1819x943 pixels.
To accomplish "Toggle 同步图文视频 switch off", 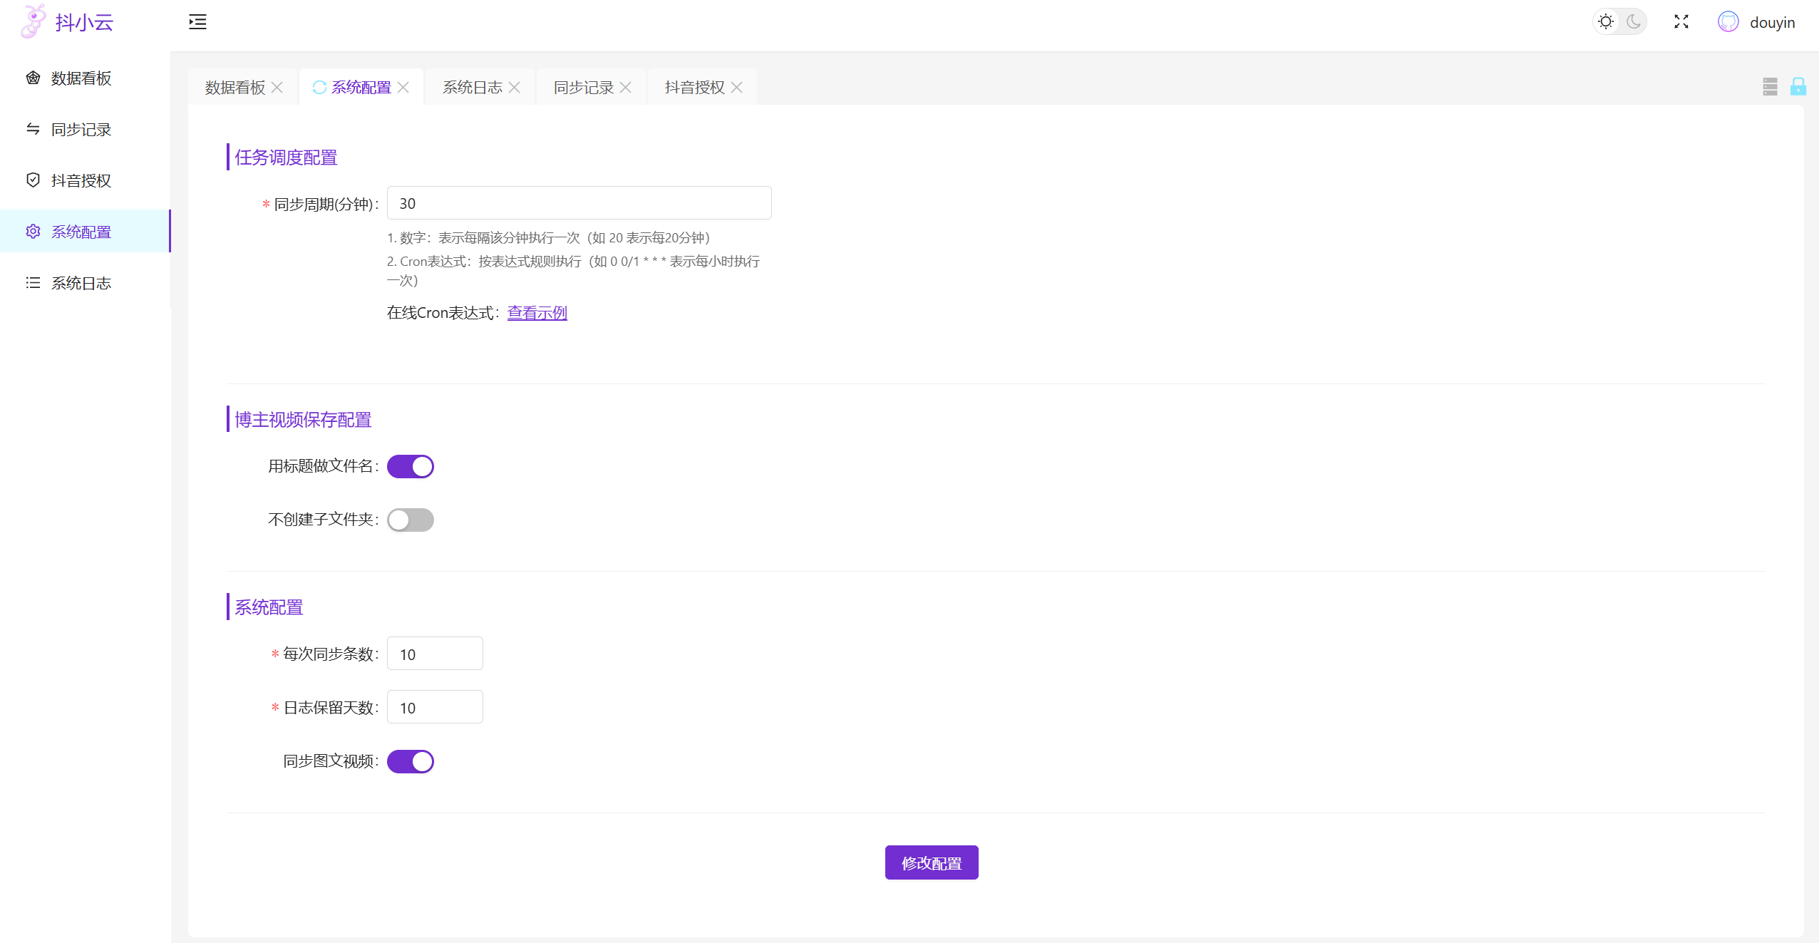I will pyautogui.click(x=411, y=762).
